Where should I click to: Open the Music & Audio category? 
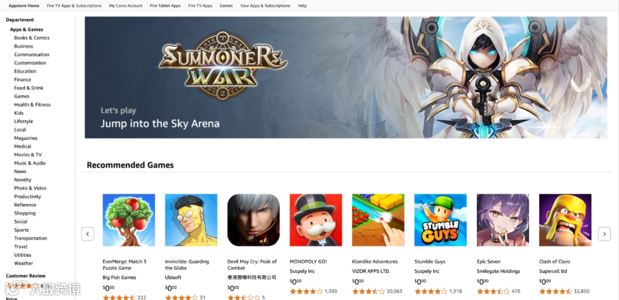30,163
